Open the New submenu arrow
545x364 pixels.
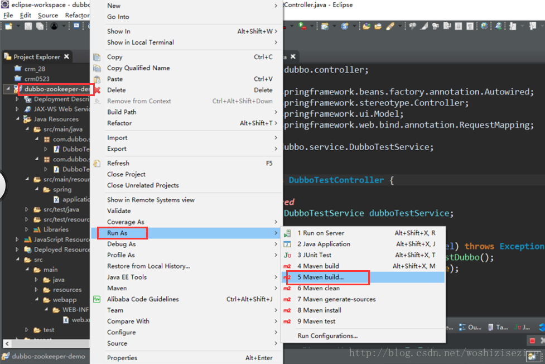(276, 6)
